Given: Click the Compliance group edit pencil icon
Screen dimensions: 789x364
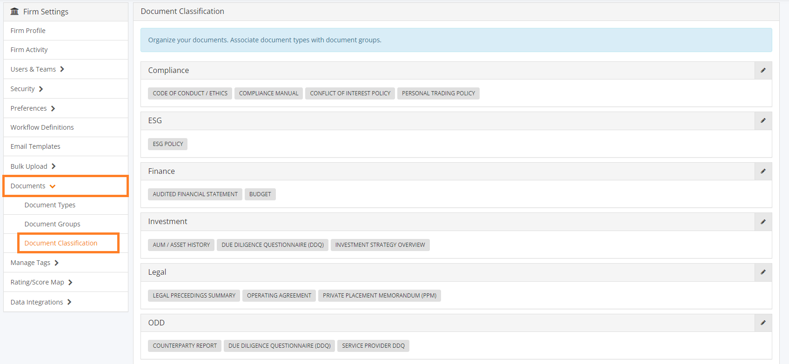Looking at the screenshot, I should [x=763, y=70].
